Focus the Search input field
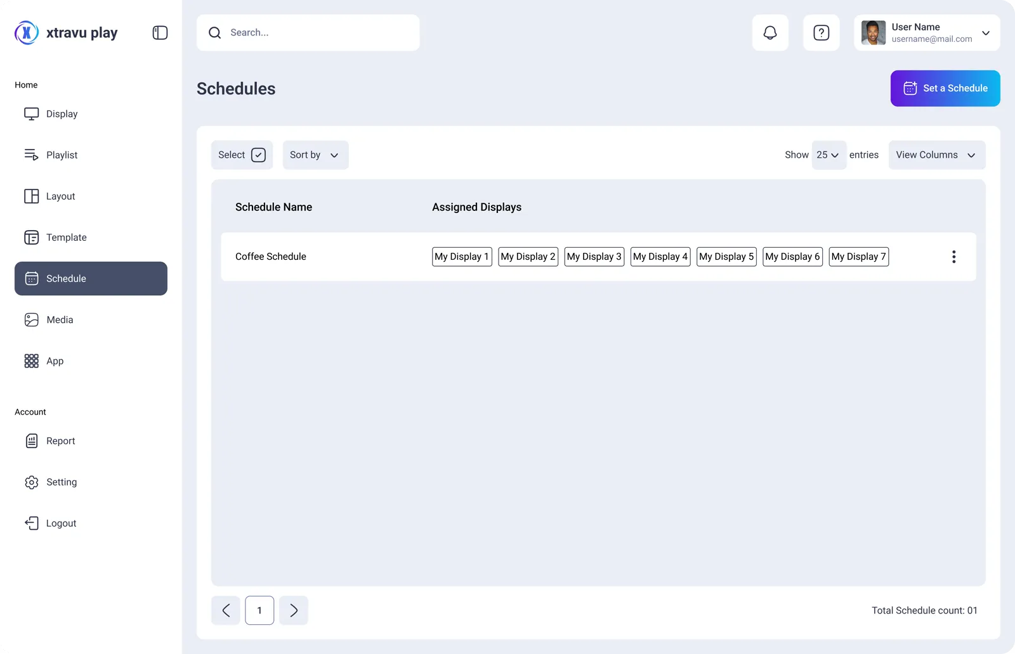 coord(308,33)
